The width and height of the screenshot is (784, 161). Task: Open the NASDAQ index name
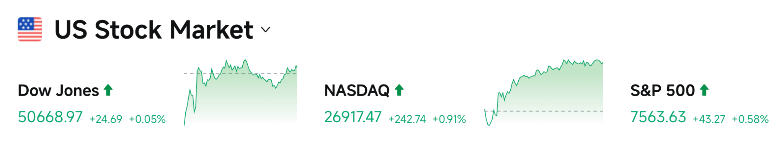click(x=357, y=91)
